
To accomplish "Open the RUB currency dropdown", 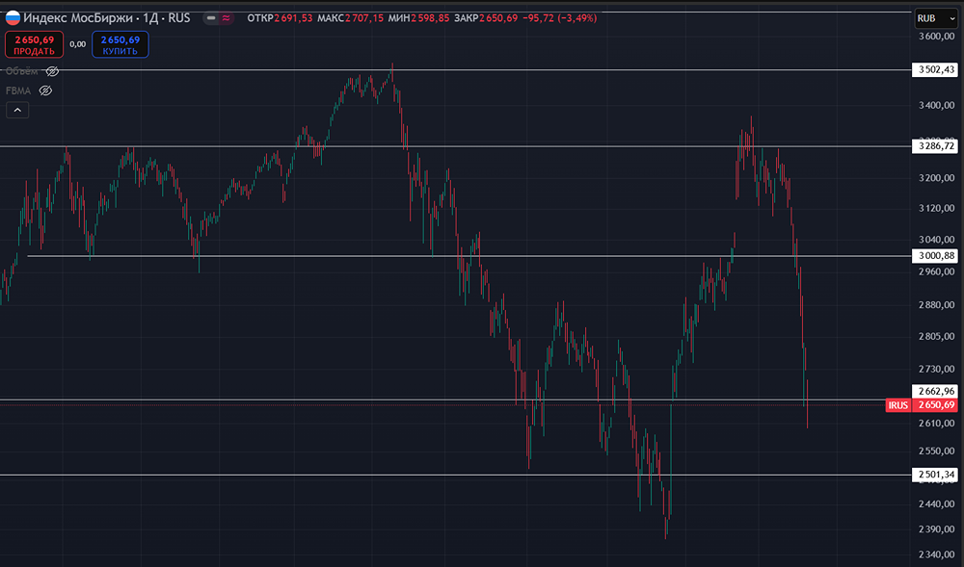I will tap(936, 18).
